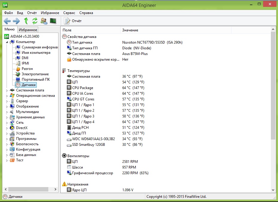Click the Сеть network icon
The height and width of the screenshot is (202, 278).
(12, 123)
